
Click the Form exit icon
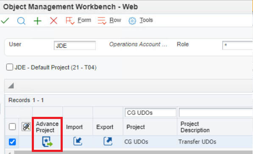tap(70, 21)
